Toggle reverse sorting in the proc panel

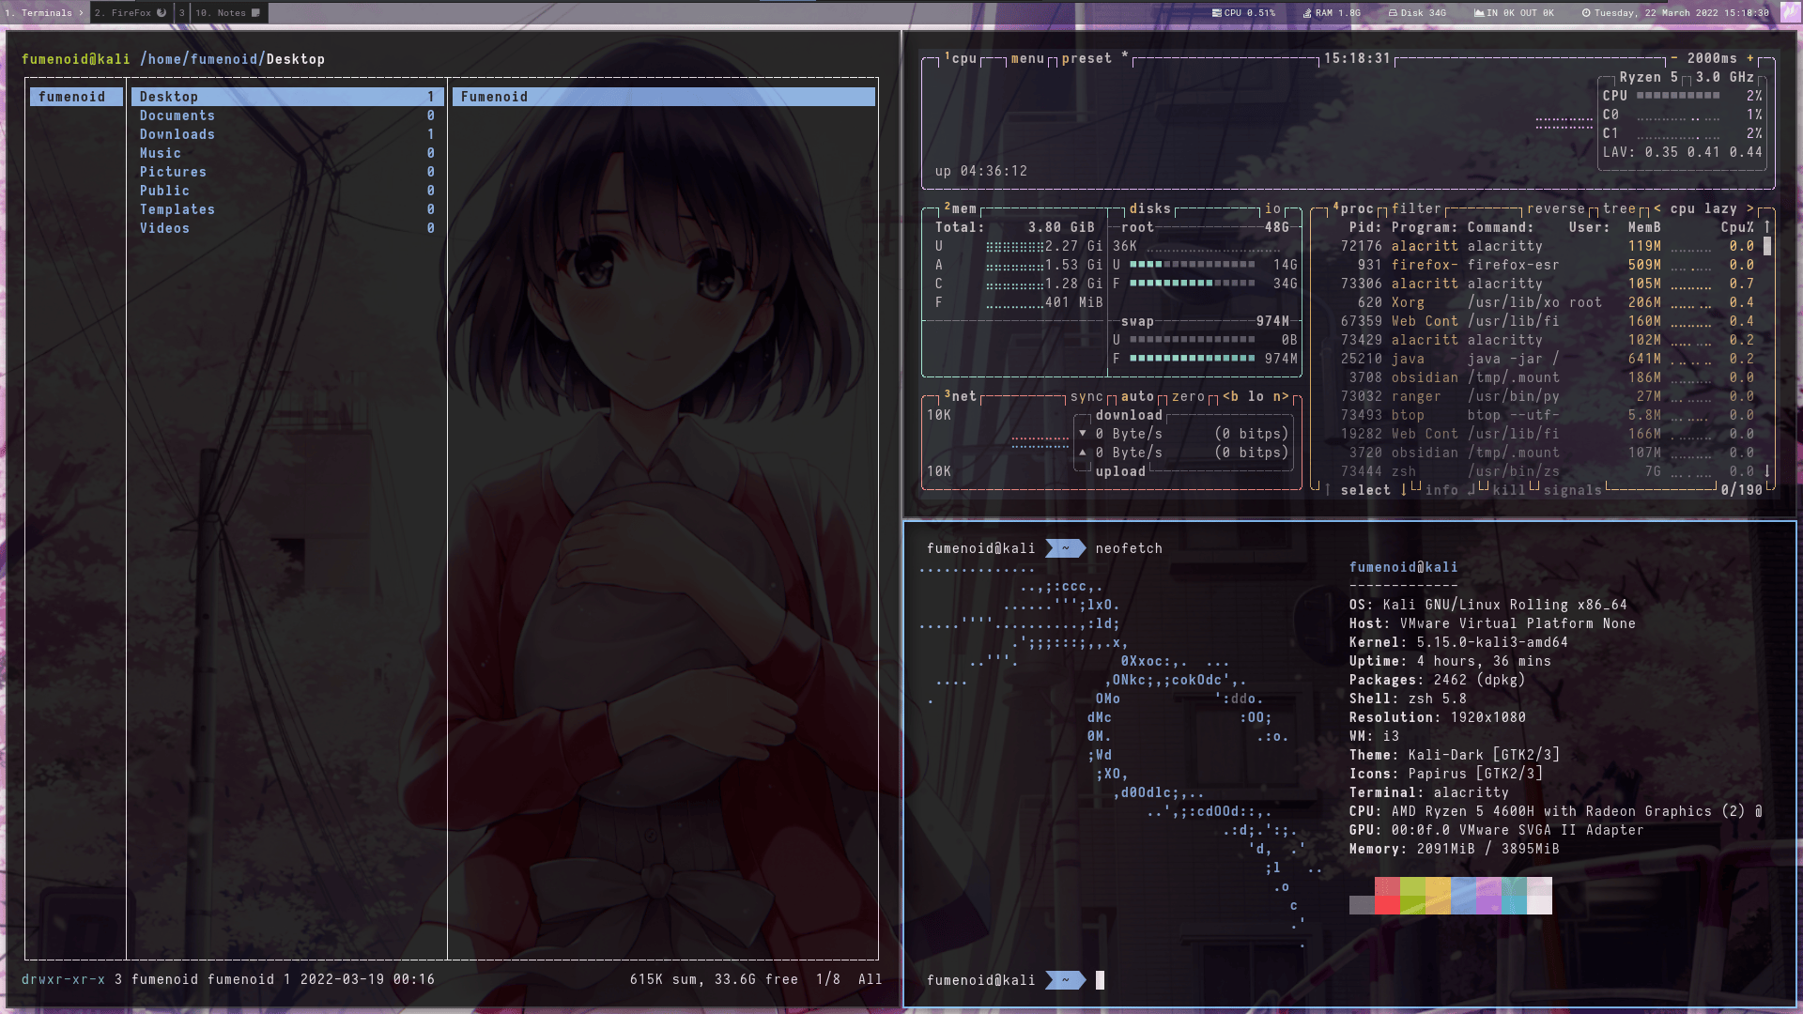[x=1558, y=208]
